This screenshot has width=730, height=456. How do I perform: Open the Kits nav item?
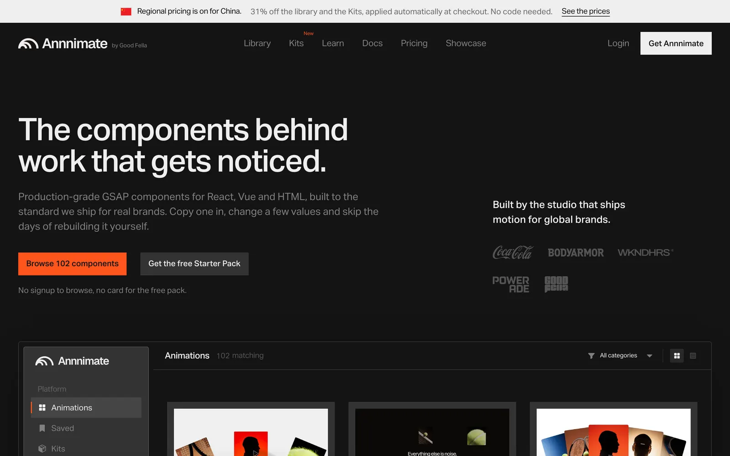point(296,43)
